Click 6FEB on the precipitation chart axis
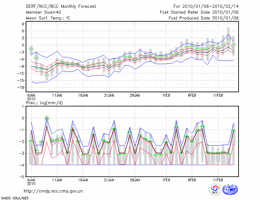This screenshot has height=200, width=260. [192, 179]
